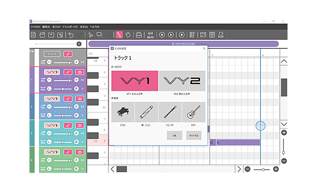Toggle track 1 music note mute button
This screenshot has height=192, width=317.
pyautogui.click(x=68, y=72)
